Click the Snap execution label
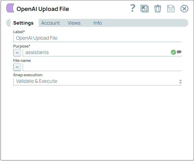 pyautogui.click(x=28, y=75)
